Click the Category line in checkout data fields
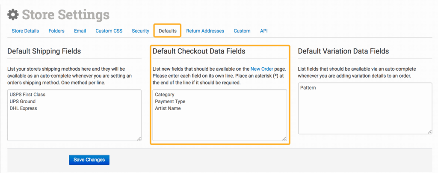 [x=165, y=94]
